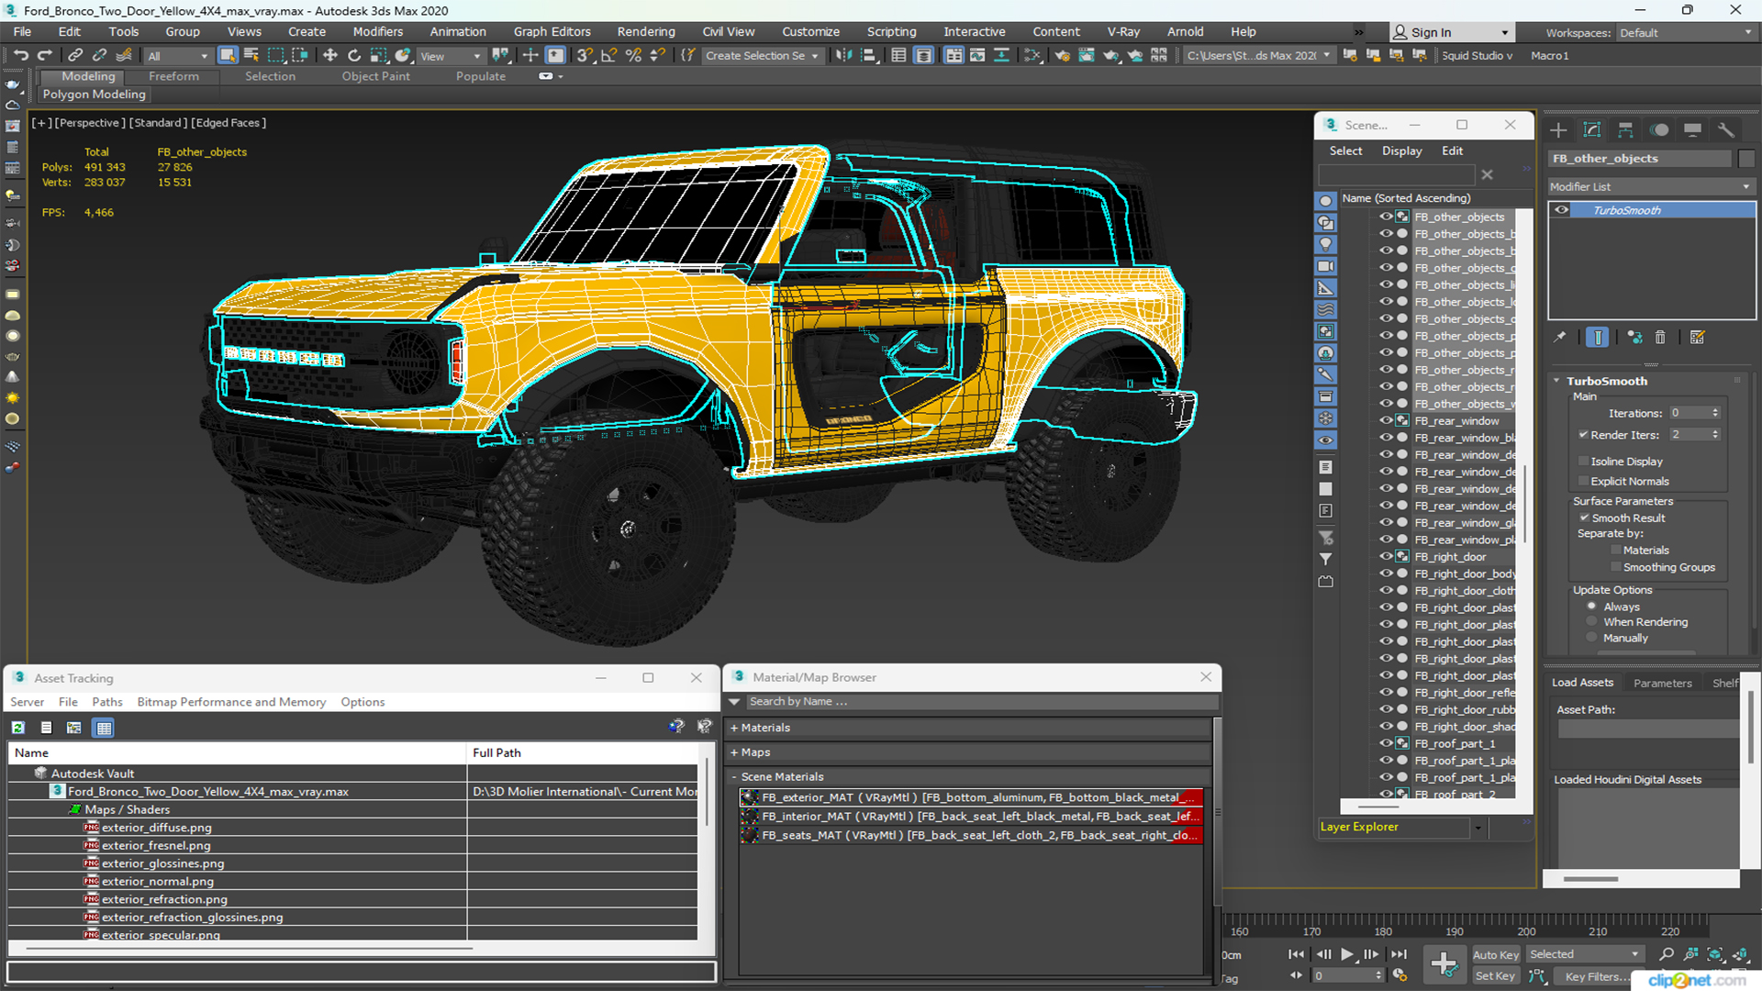Activate the Select Object tool
The width and height of the screenshot is (1762, 991).
point(228,55)
